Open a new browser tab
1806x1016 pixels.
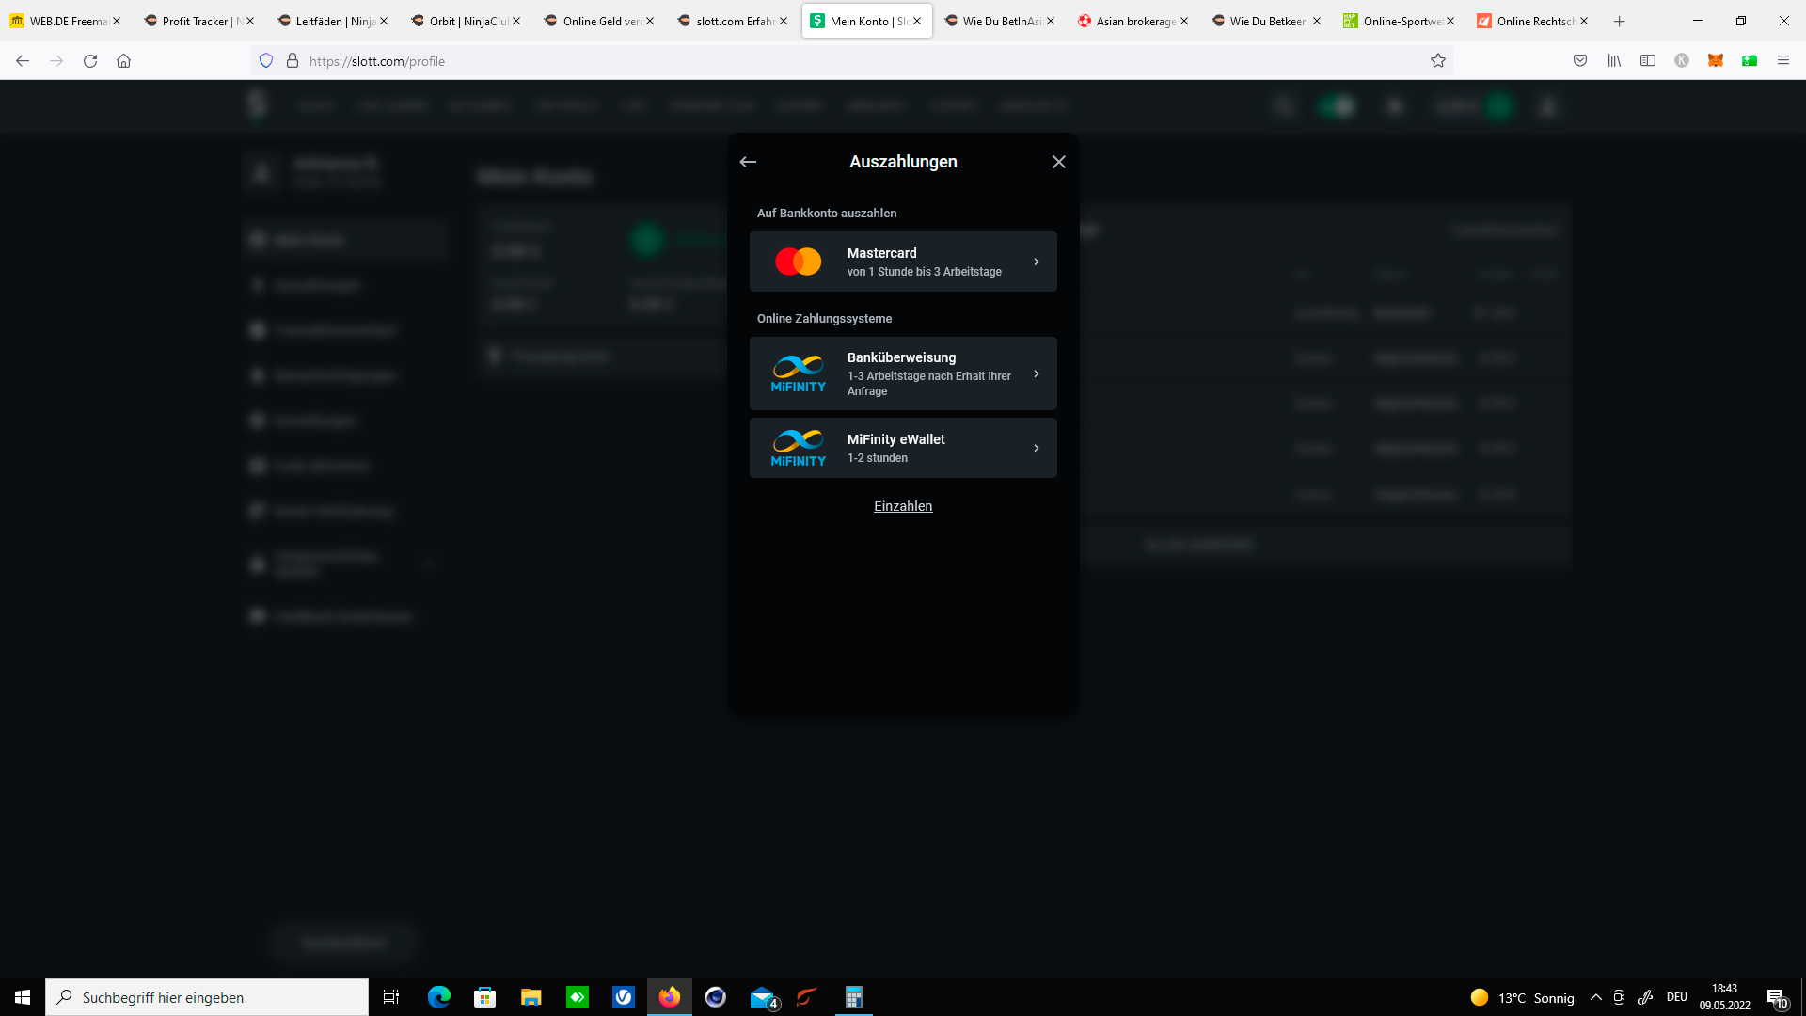pyautogui.click(x=1619, y=21)
